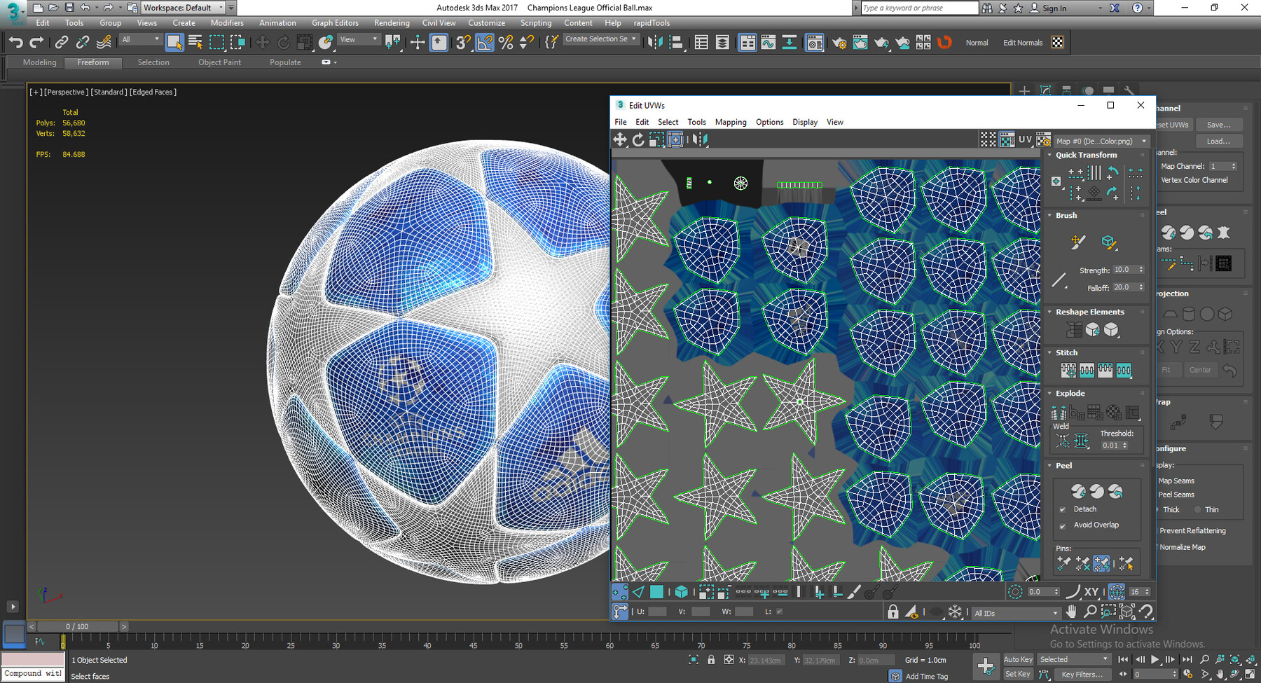Click the Lock Selection padlock icon
This screenshot has height=683, width=1261.
[893, 612]
